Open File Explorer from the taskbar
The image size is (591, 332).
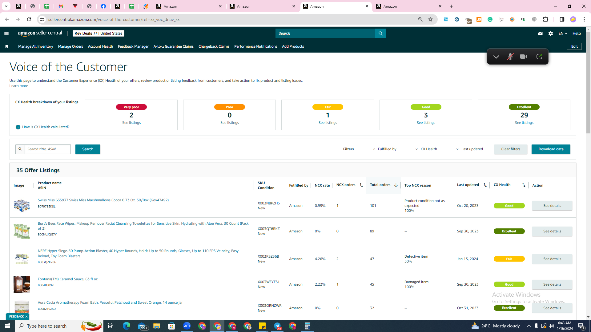coord(157,326)
